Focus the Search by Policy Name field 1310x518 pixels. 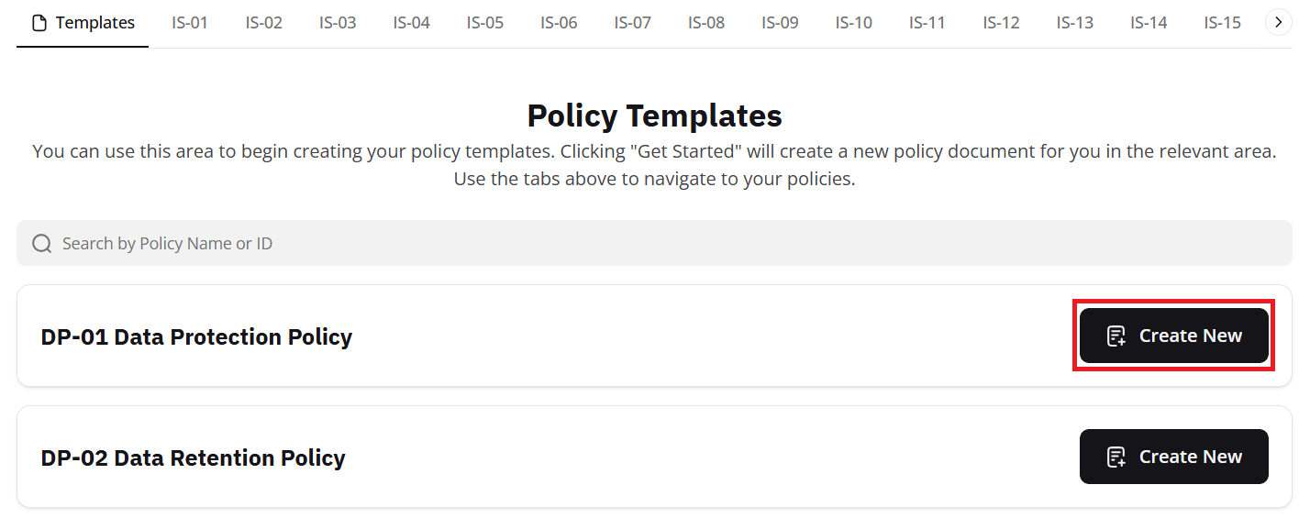click(x=642, y=243)
